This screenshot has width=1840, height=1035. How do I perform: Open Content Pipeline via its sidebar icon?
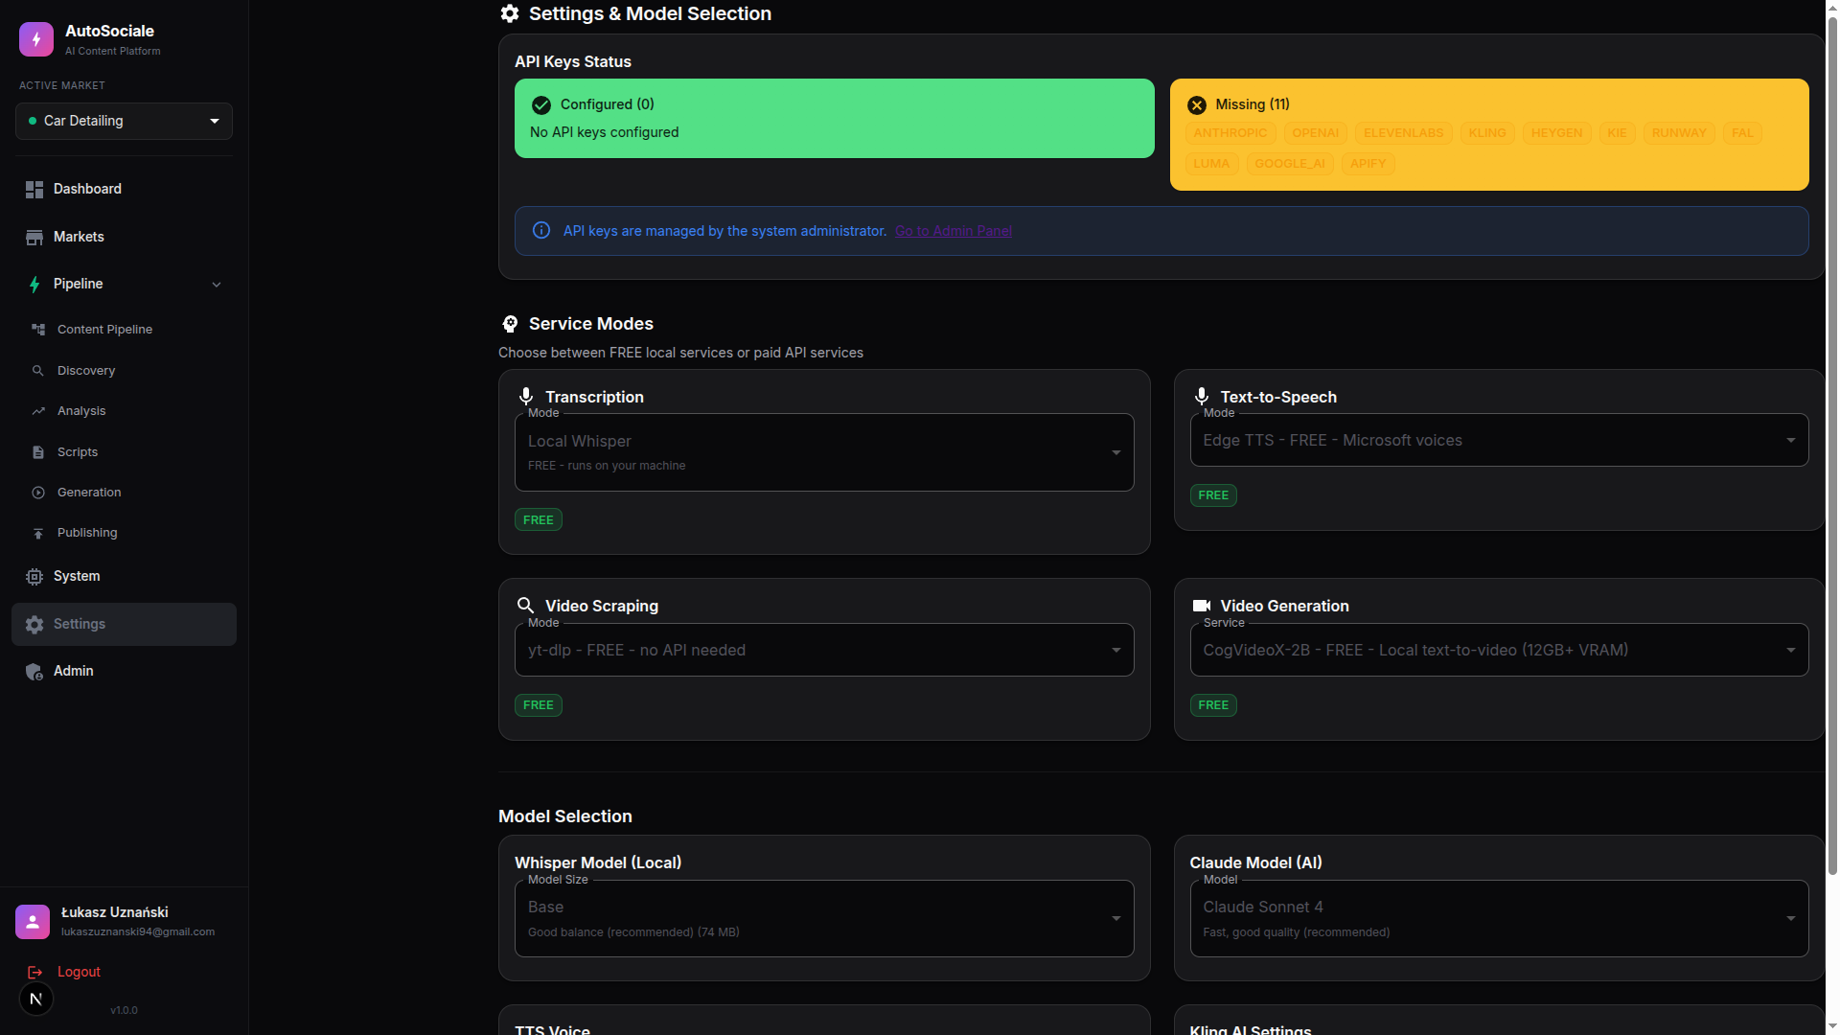(x=38, y=329)
